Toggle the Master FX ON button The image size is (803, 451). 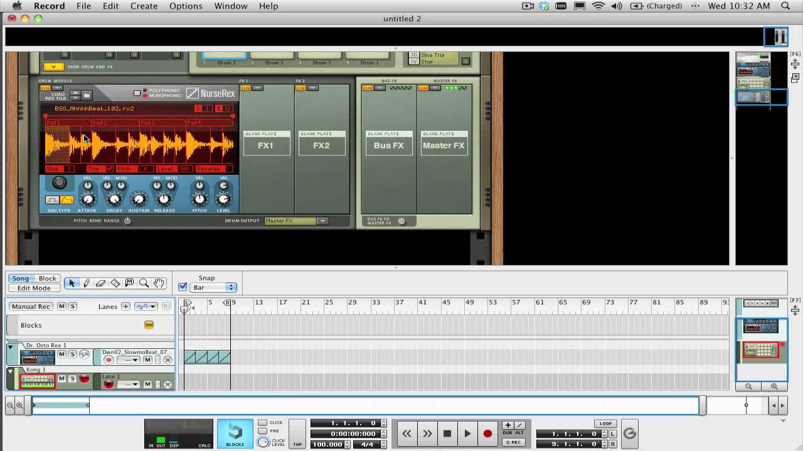click(x=423, y=88)
